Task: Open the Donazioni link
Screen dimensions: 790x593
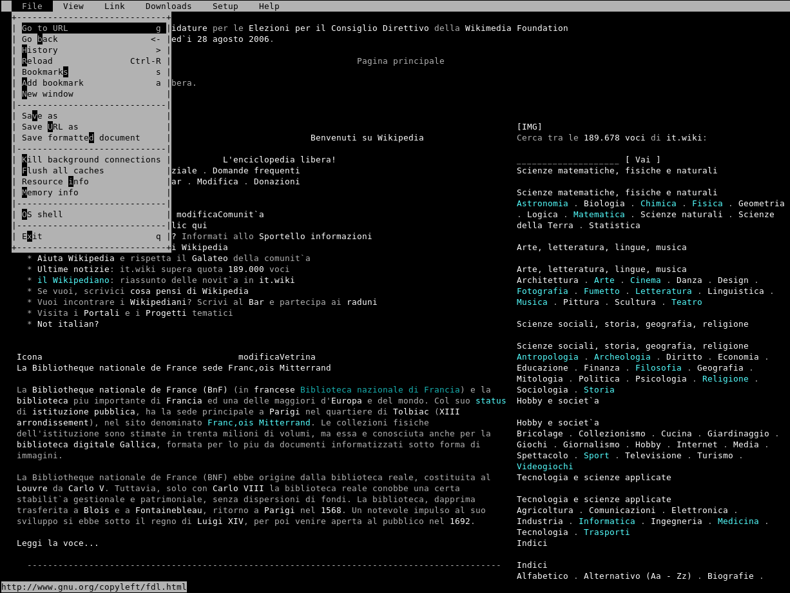Action: coord(277,182)
